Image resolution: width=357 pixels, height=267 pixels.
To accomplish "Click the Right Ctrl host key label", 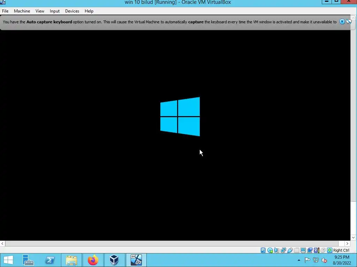I will pos(341,250).
